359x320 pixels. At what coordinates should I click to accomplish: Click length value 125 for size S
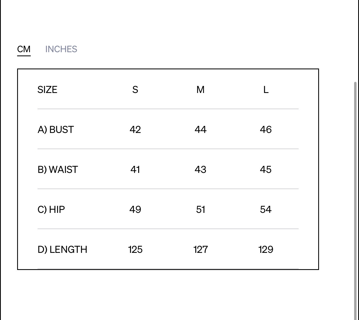click(135, 250)
